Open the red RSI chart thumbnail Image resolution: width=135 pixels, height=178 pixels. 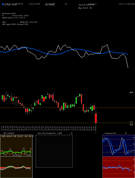tap(119, 167)
